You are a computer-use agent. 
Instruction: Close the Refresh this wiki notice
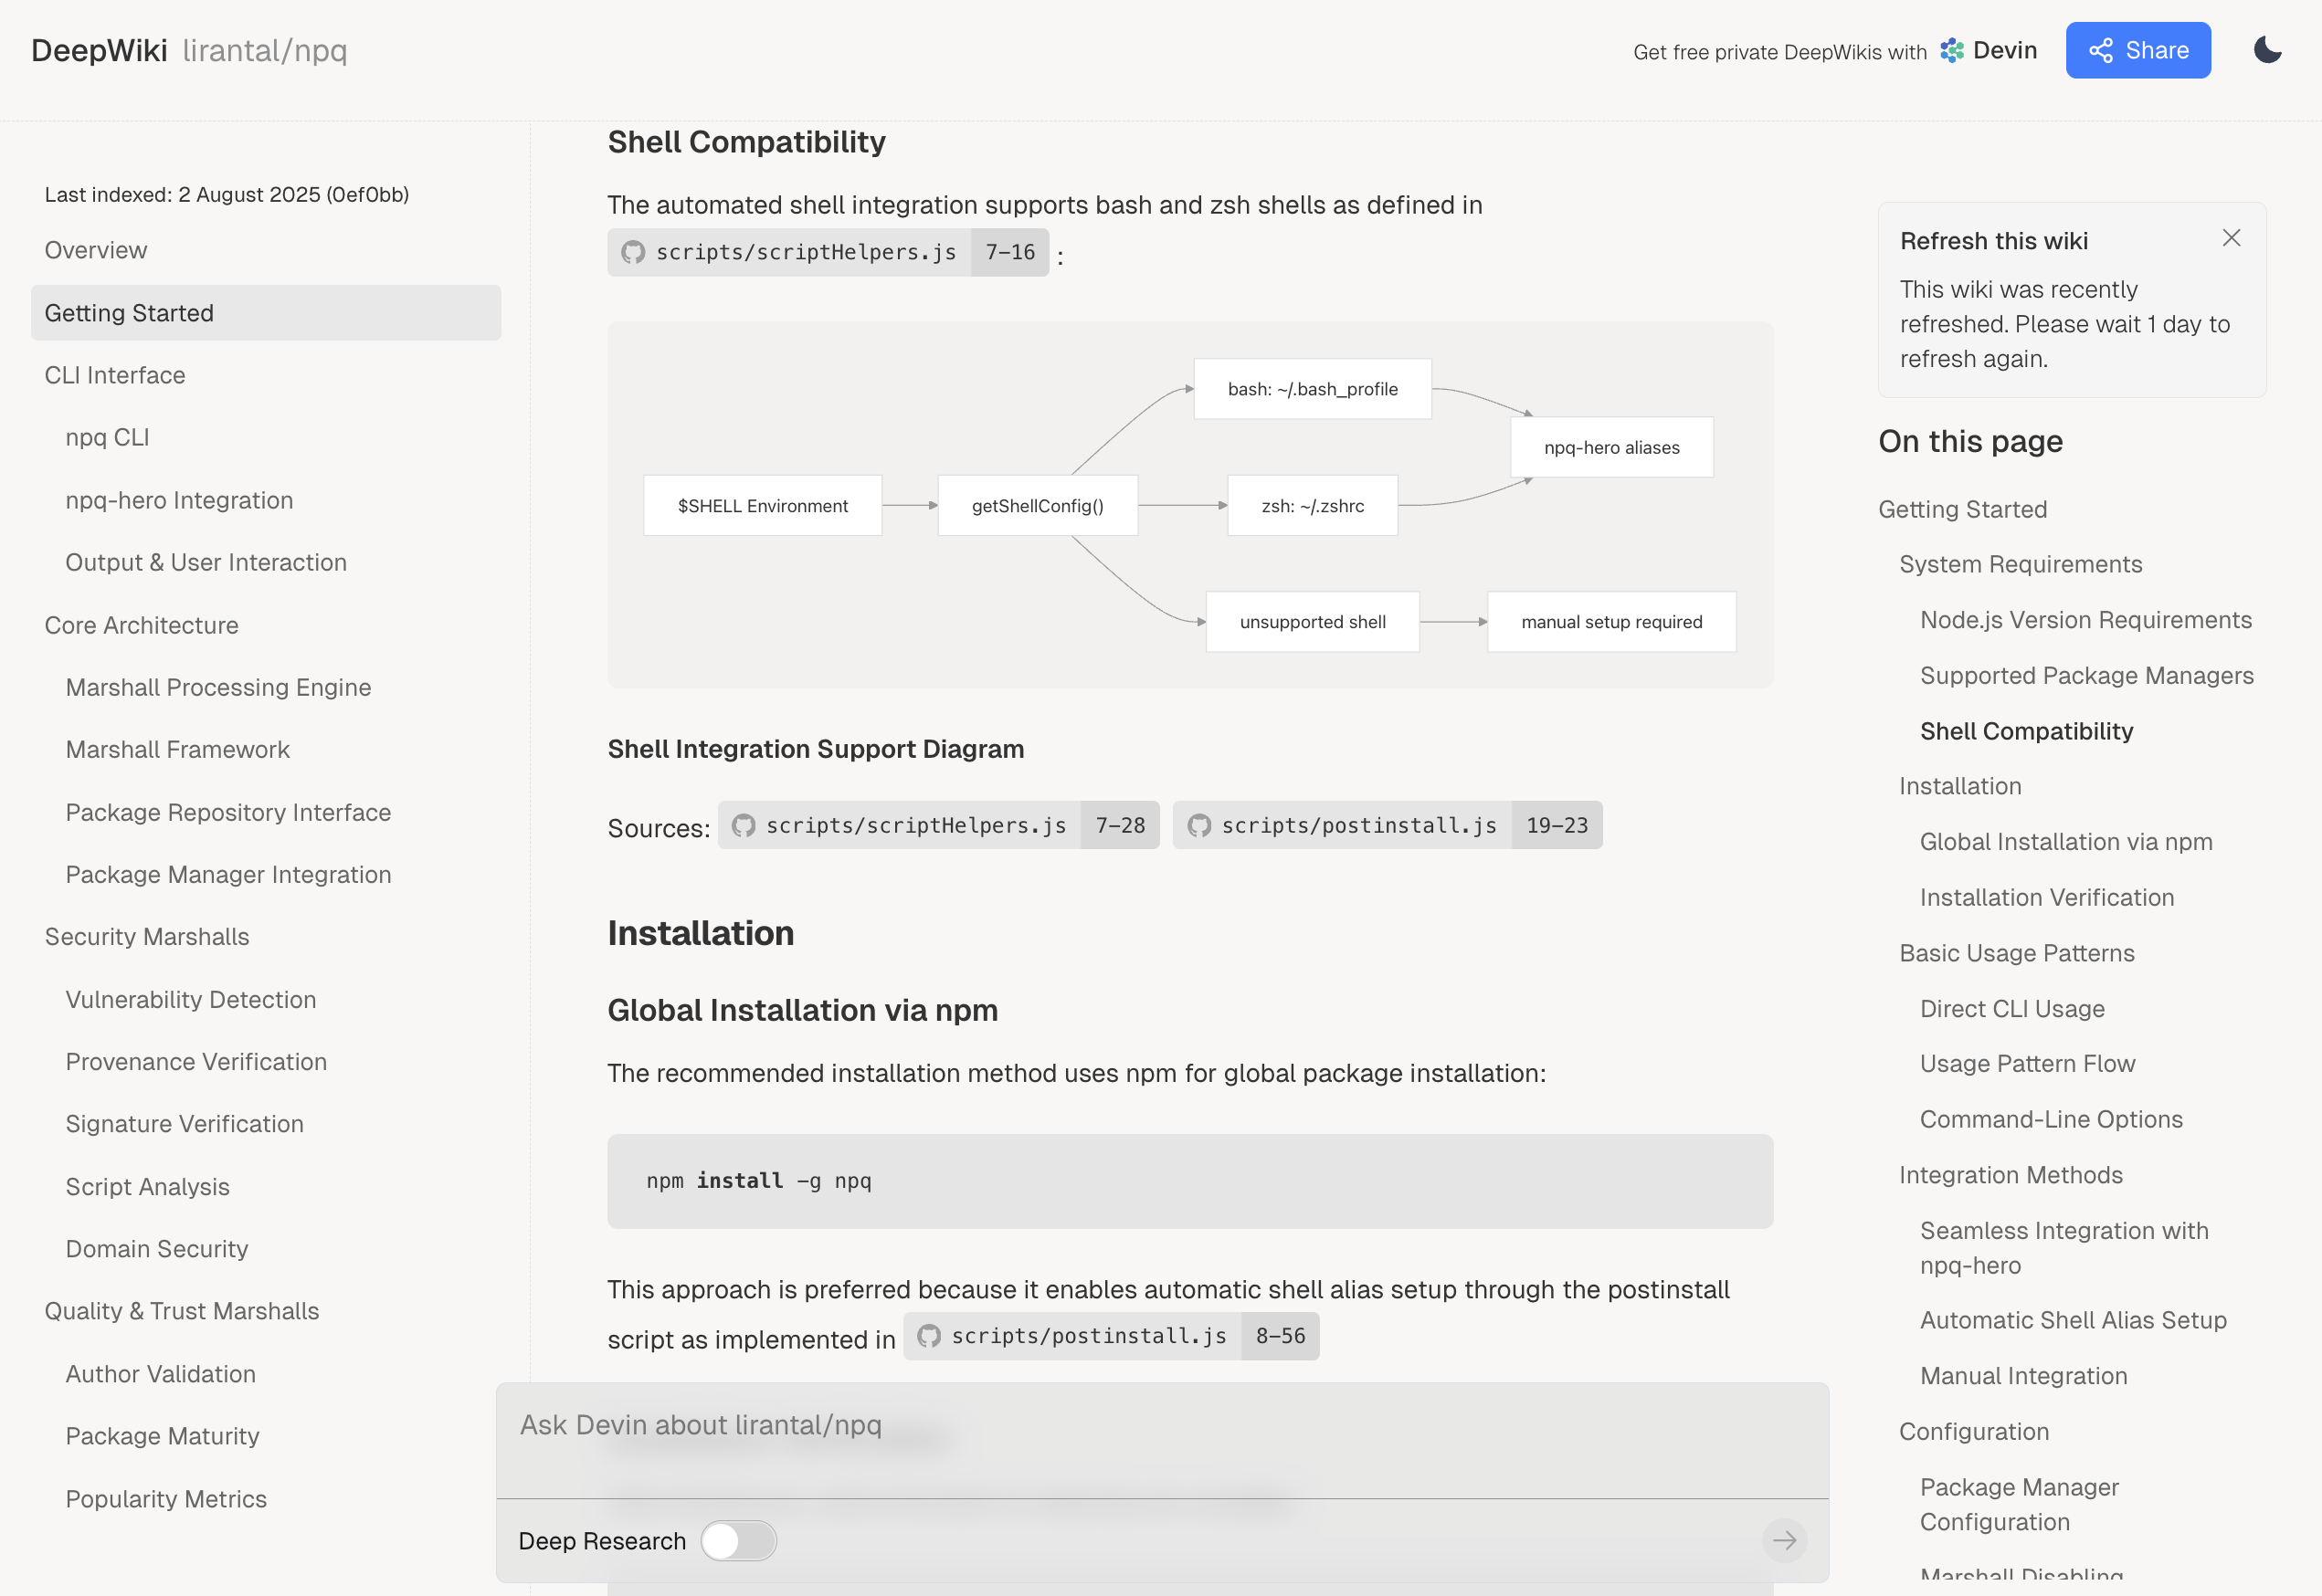(x=2231, y=238)
